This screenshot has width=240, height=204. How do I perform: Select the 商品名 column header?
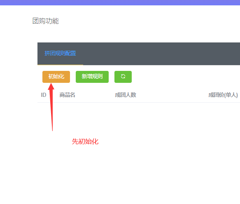(x=68, y=95)
